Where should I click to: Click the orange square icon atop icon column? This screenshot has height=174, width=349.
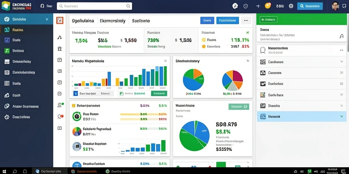point(60,20)
